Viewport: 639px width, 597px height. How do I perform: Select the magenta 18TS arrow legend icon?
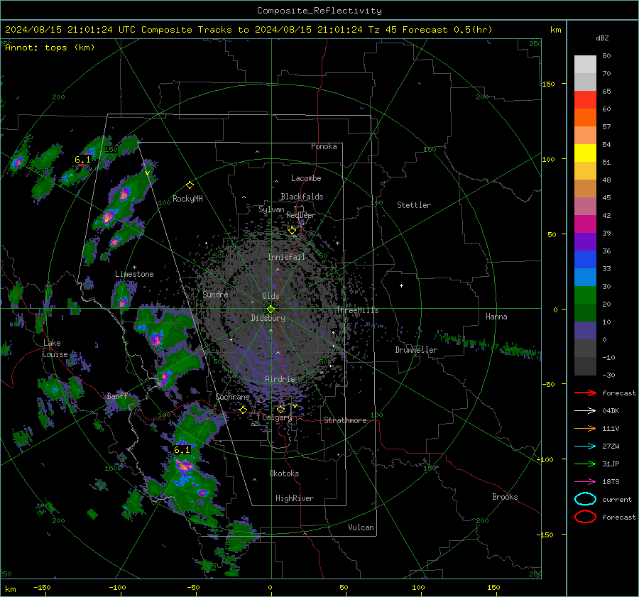tap(585, 482)
